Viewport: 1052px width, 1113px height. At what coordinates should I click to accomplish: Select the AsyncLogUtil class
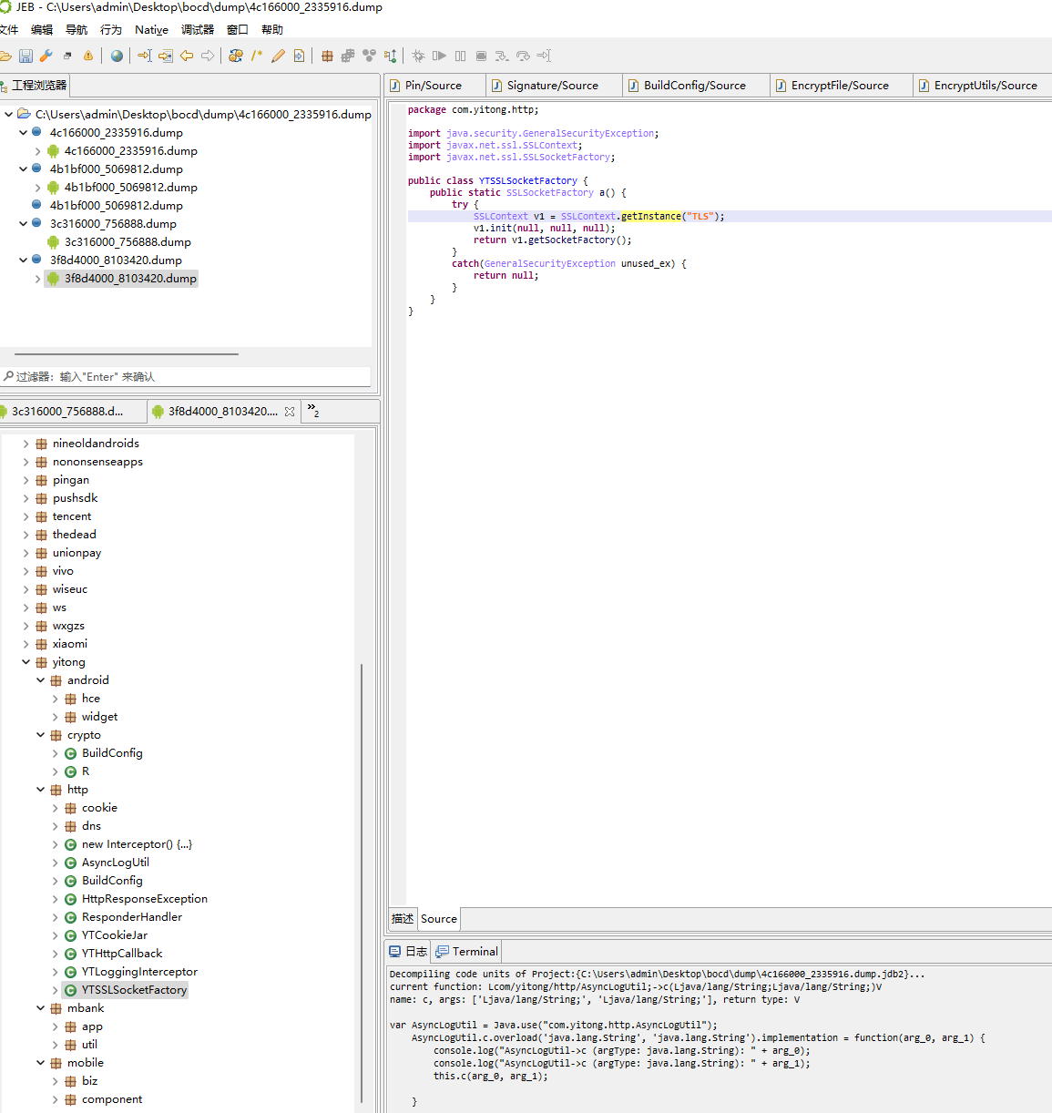click(115, 863)
